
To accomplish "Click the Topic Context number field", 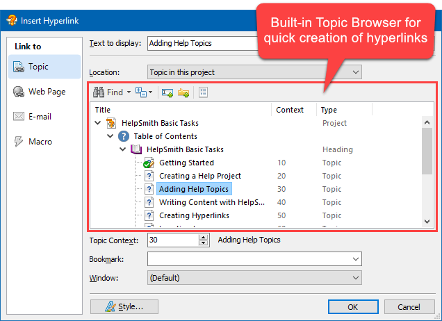I will click(x=173, y=240).
